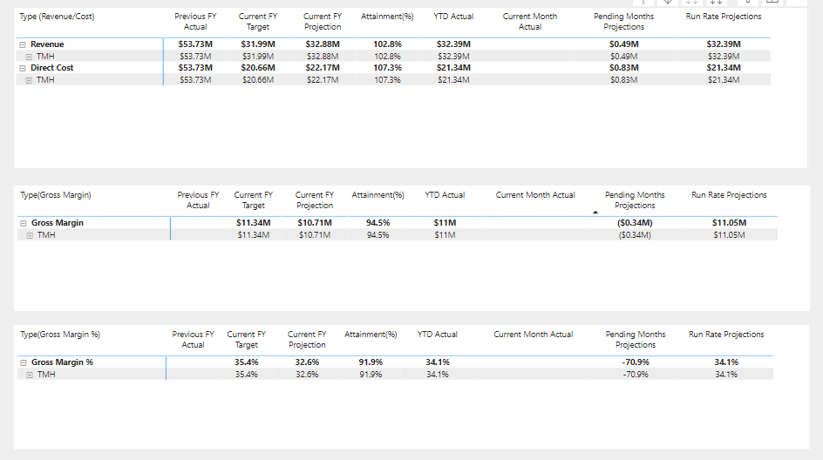823x460 pixels.
Task: Expand the TMH row under Gross Margin %
Action: click(30, 375)
